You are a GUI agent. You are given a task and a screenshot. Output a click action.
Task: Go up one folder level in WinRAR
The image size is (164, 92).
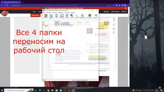pos(44,20)
